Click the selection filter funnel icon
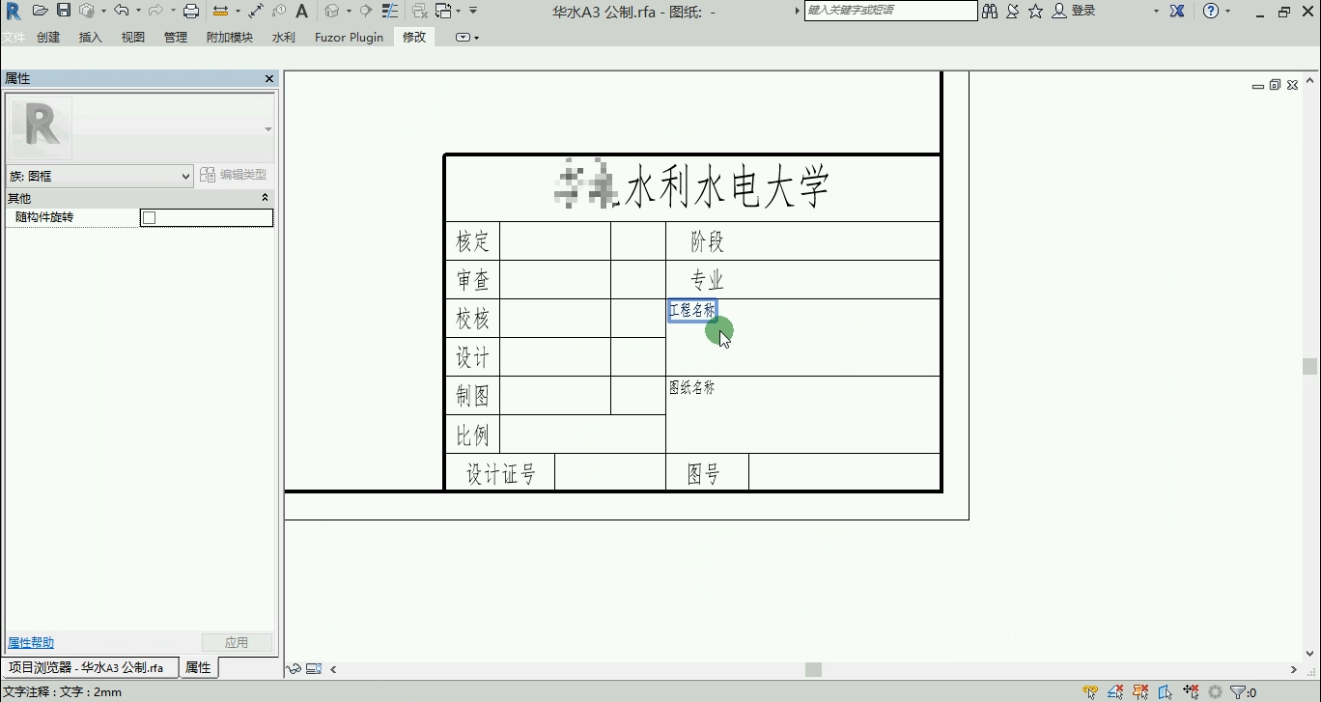 (1237, 691)
